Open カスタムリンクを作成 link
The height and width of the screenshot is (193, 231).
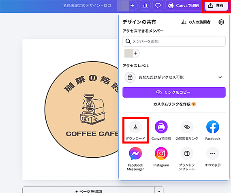pos(175,104)
